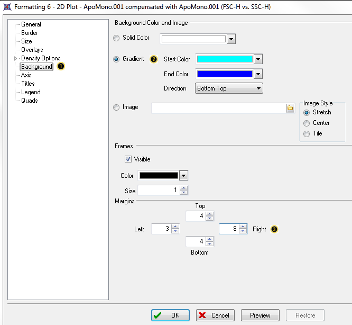Toggle Frames Visible checkbox
This screenshot has height=325, width=352.
(x=128, y=159)
